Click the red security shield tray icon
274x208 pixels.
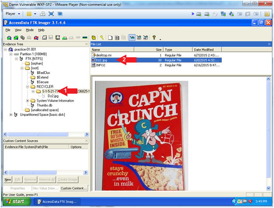click(x=250, y=202)
